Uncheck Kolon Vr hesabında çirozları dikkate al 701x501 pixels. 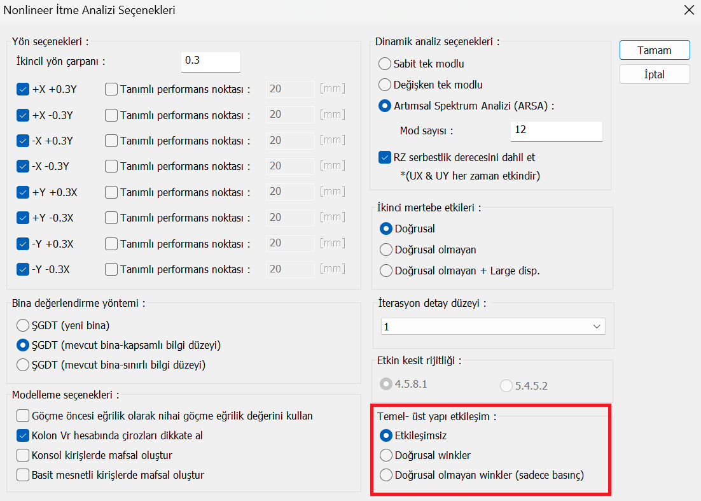pos(24,436)
